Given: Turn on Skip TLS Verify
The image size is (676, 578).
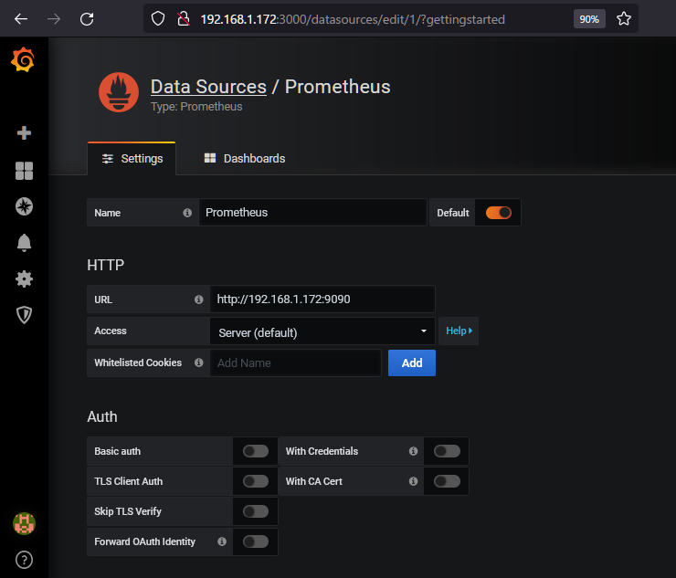Looking at the screenshot, I should [256, 511].
